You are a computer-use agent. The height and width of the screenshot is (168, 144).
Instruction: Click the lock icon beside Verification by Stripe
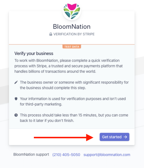coord(51,34)
